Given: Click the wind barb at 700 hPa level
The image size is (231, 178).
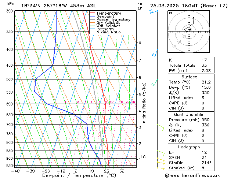Looking at the screenshot, I should click(161, 127).
